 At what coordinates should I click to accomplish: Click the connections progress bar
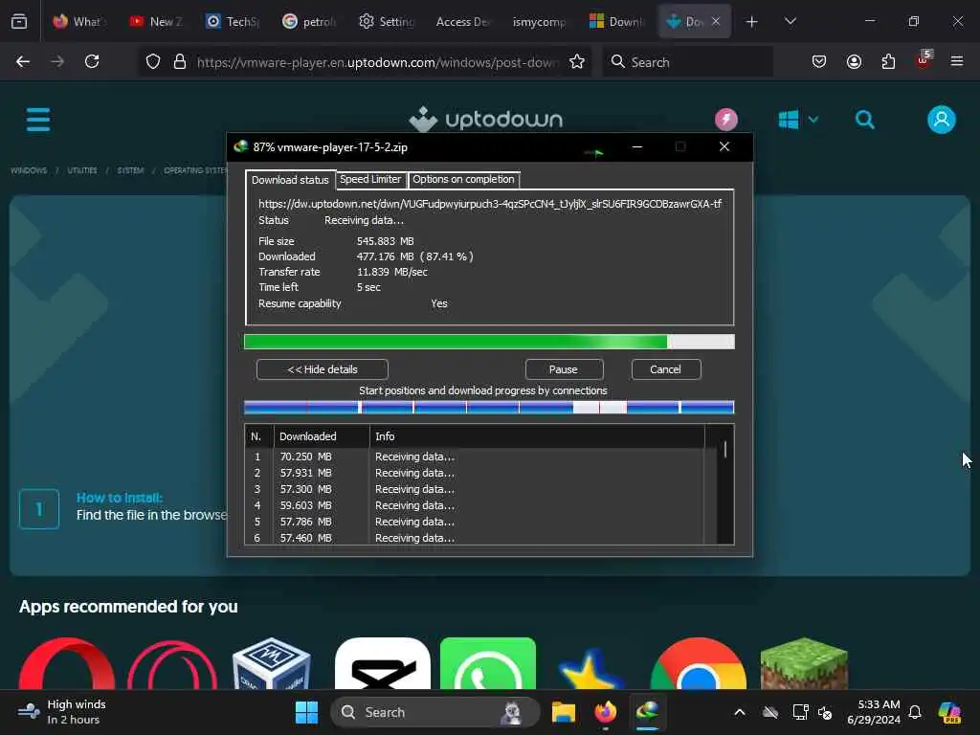click(x=489, y=408)
